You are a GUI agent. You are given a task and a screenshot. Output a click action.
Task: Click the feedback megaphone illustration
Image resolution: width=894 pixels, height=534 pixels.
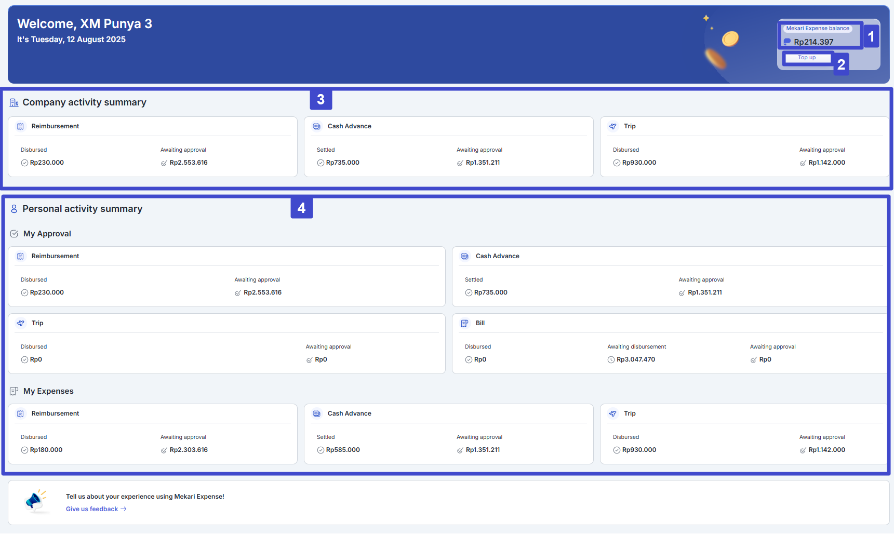[35, 501]
